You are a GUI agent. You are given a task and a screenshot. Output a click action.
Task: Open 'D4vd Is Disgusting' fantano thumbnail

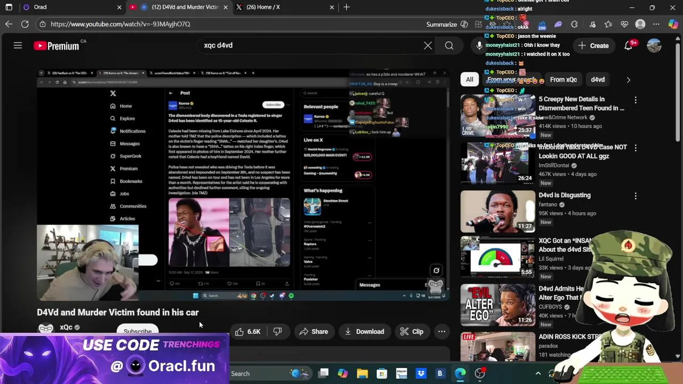click(x=498, y=211)
